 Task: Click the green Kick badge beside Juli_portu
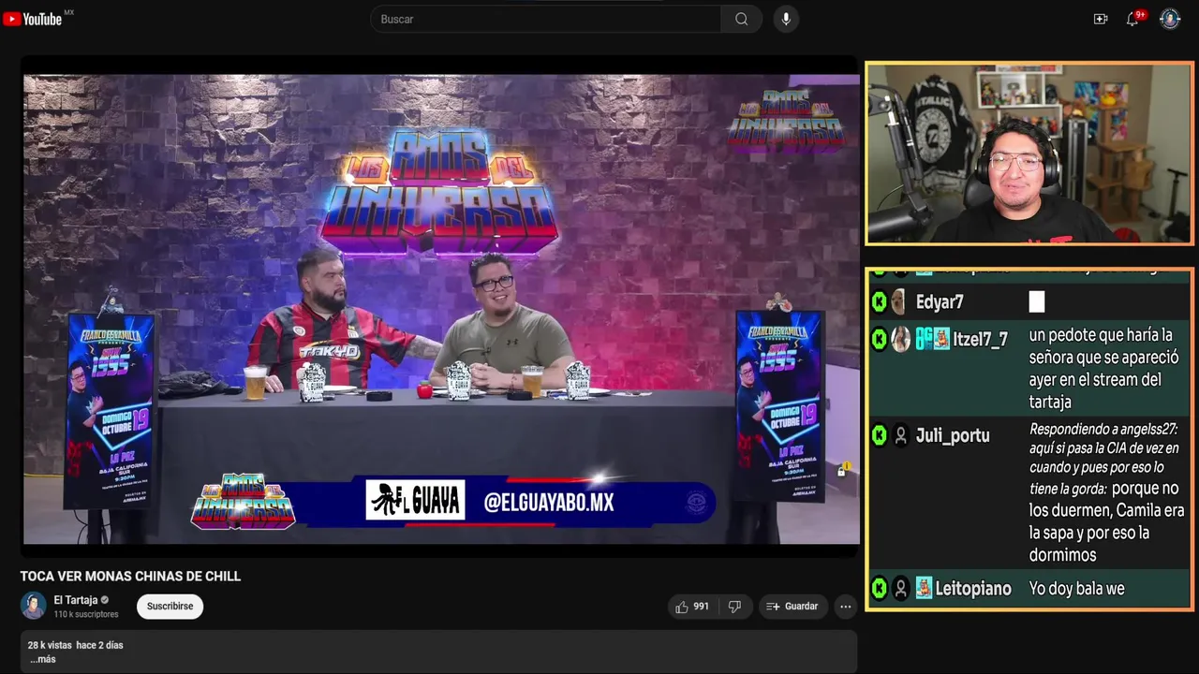tap(879, 435)
